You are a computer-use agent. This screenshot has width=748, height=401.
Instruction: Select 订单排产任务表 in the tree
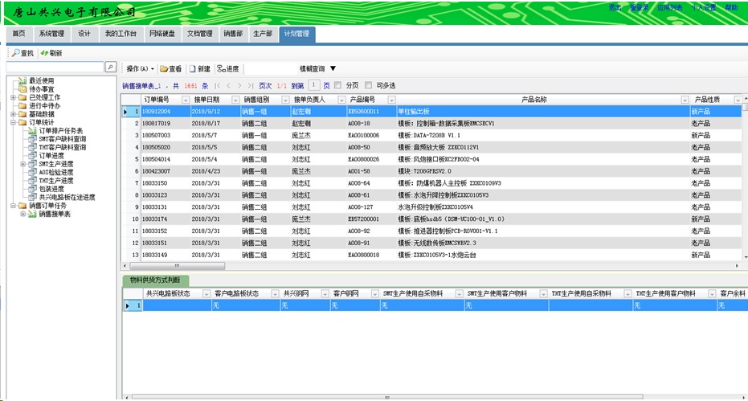click(60, 130)
